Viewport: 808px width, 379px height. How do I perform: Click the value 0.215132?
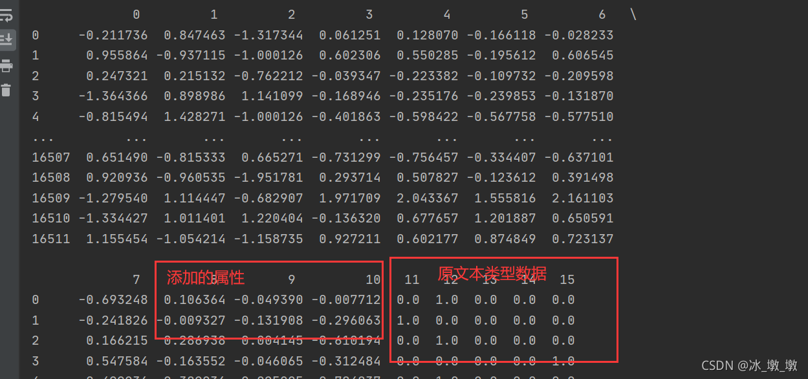(x=195, y=76)
